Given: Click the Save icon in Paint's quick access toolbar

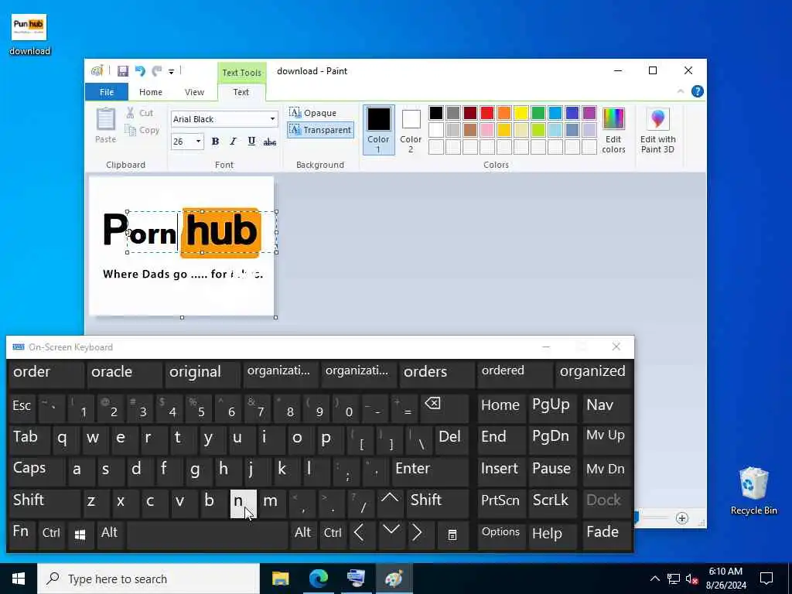Looking at the screenshot, I should tap(123, 71).
